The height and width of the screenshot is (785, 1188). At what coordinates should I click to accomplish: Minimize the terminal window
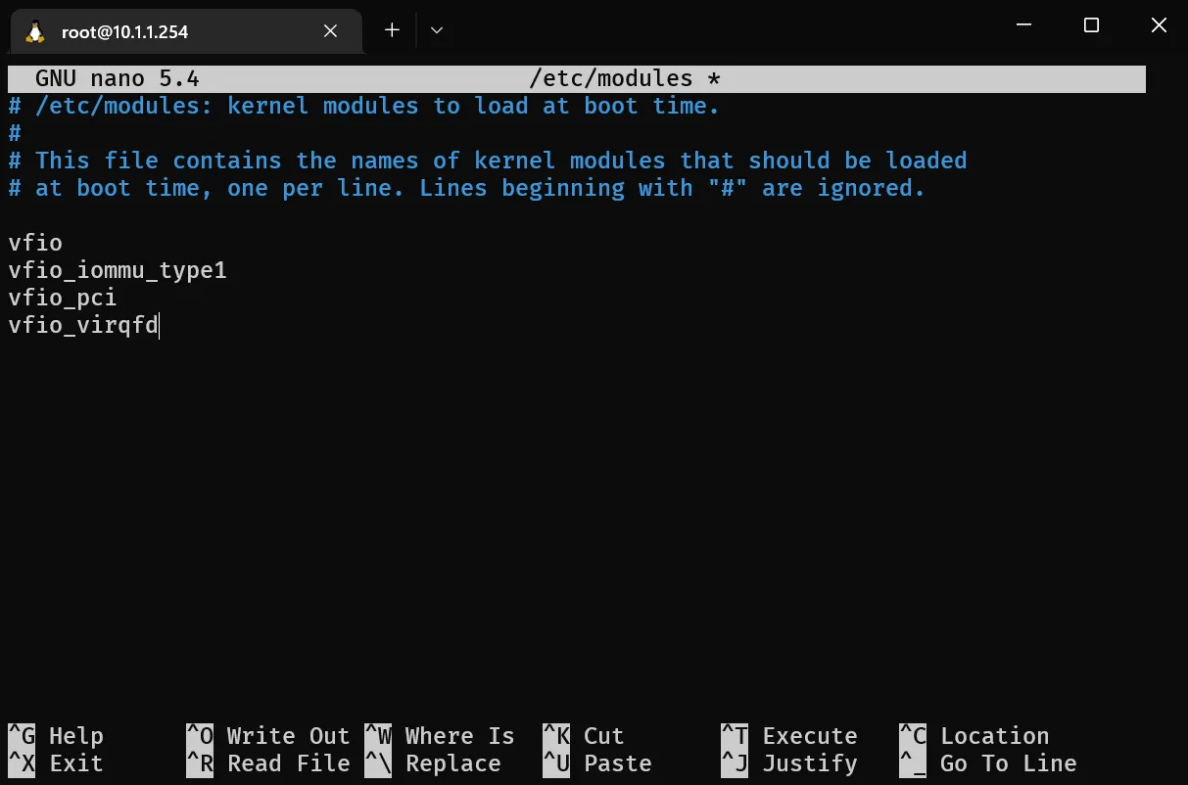(1024, 26)
